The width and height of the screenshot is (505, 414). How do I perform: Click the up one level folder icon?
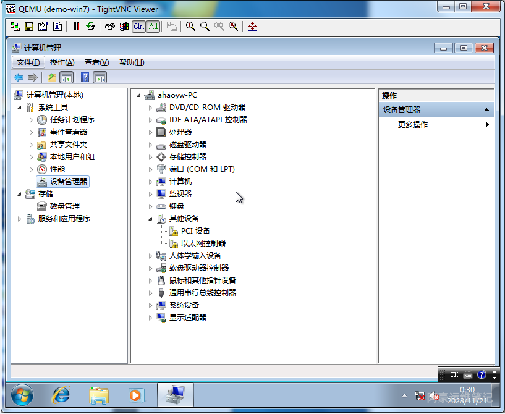pyautogui.click(x=52, y=77)
